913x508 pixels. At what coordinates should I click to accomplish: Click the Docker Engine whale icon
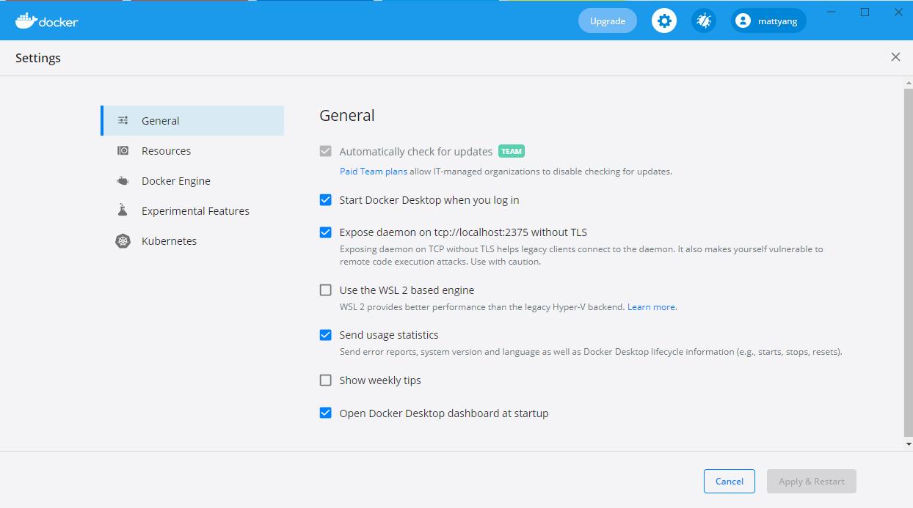[123, 181]
